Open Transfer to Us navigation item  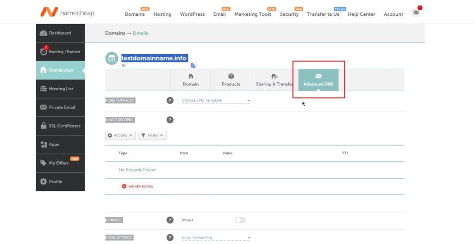click(323, 14)
